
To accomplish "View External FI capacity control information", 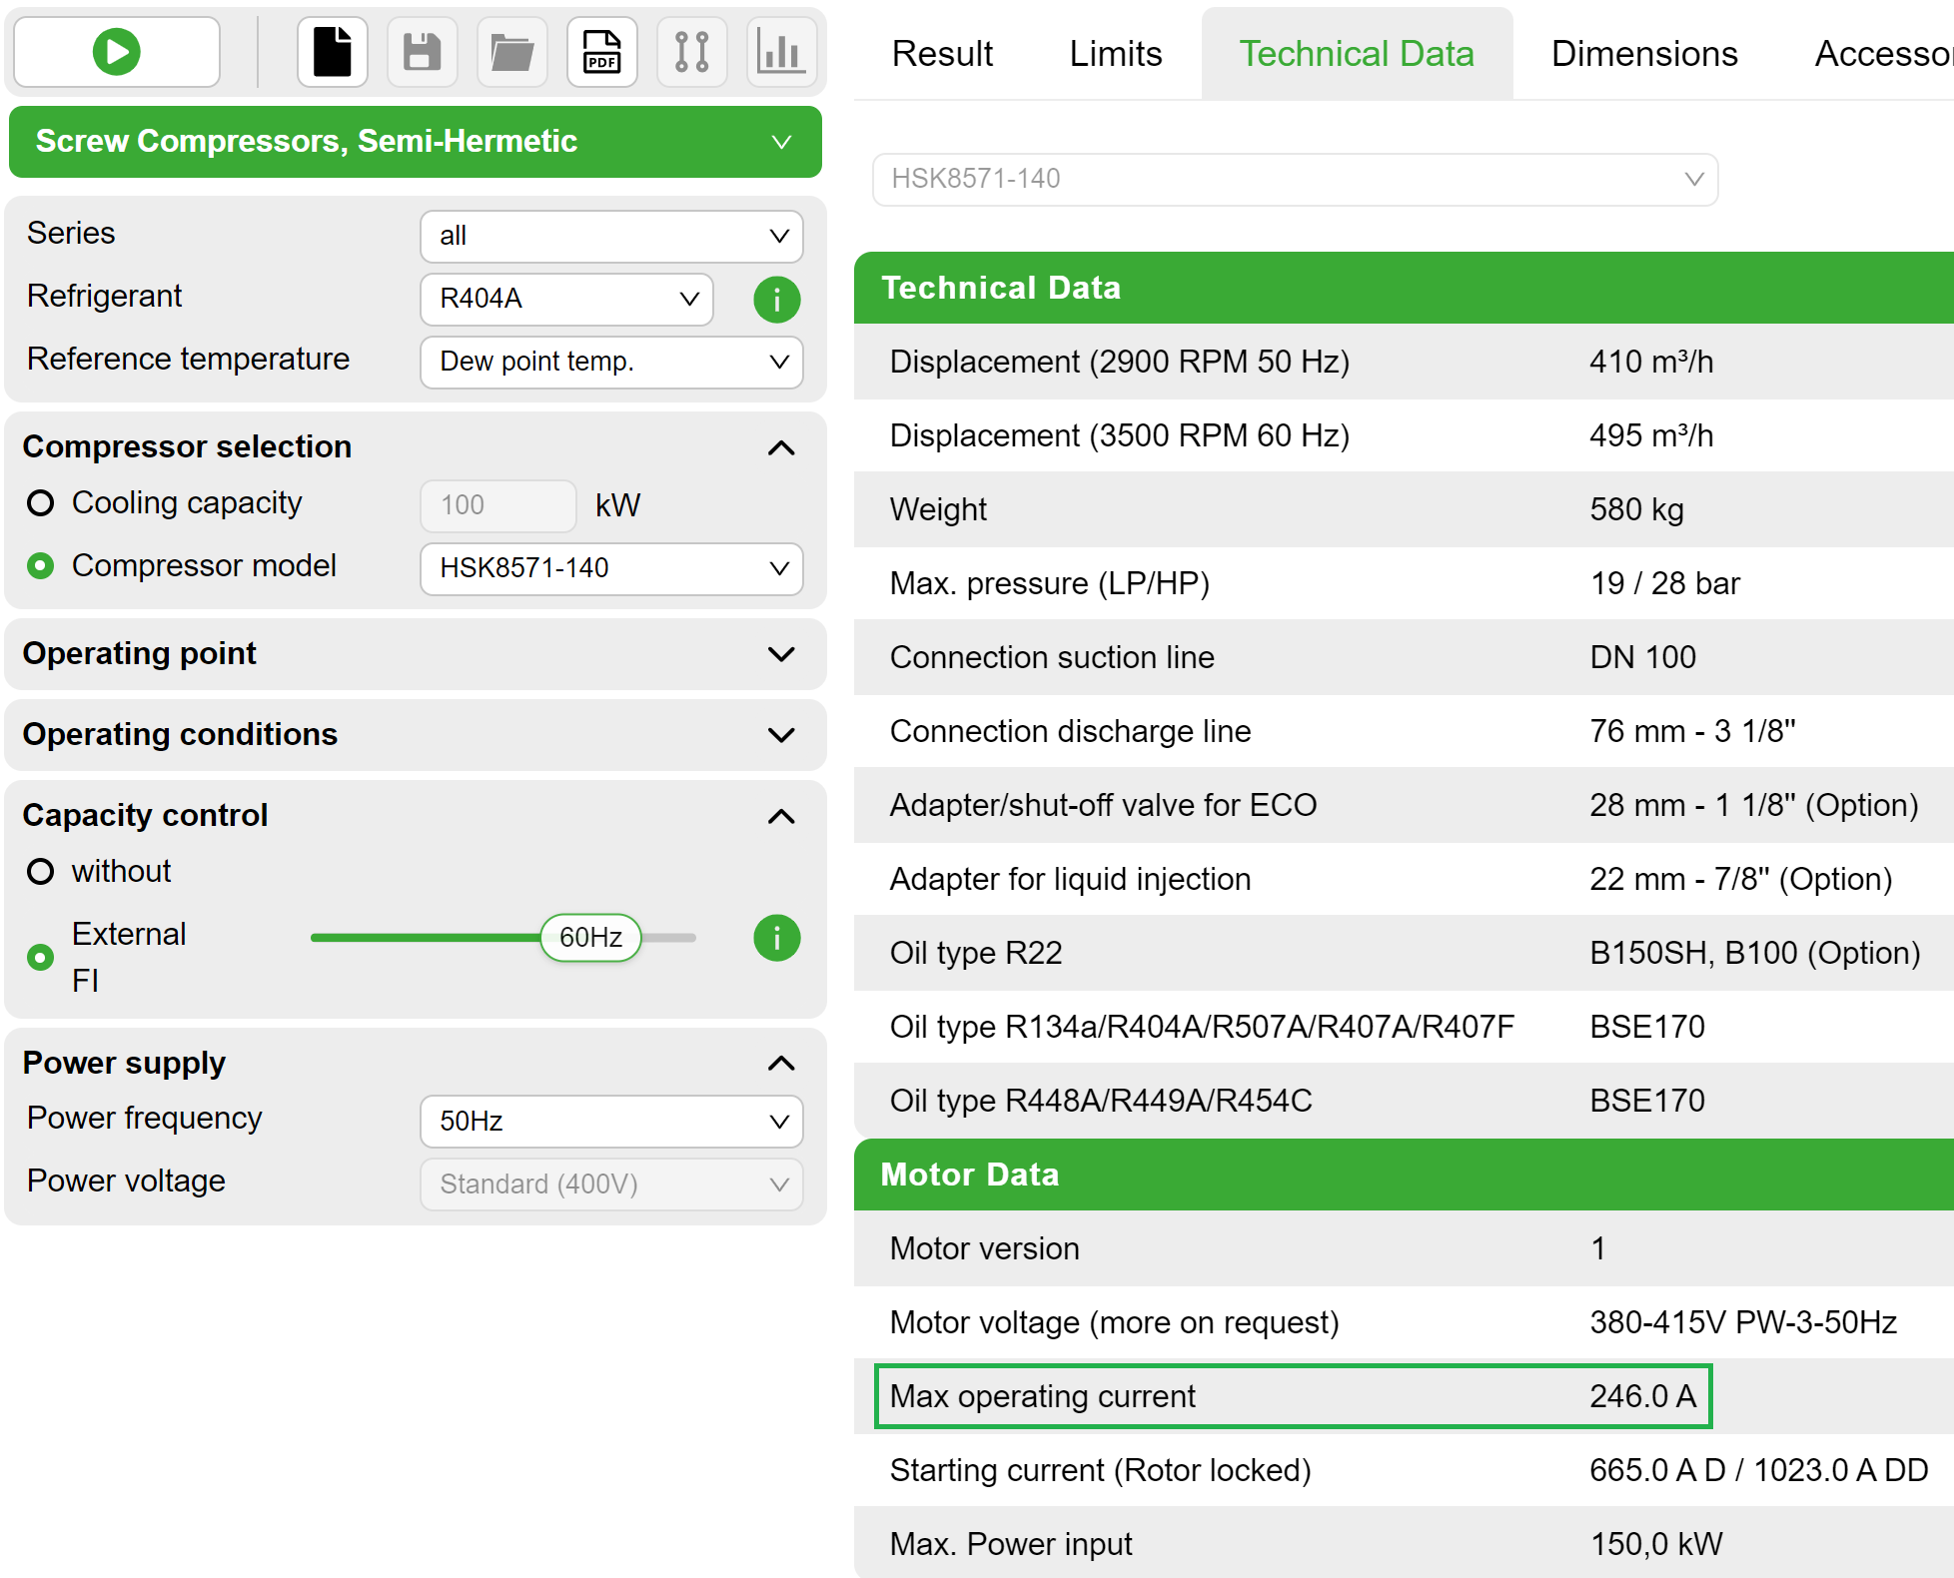I will point(776,937).
